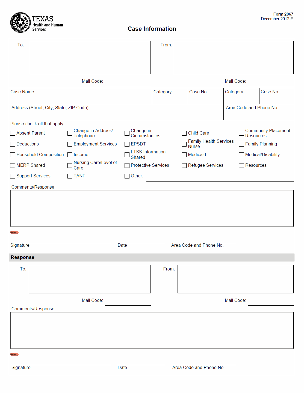Click the red sign-here marker in the Response section

[14, 355]
